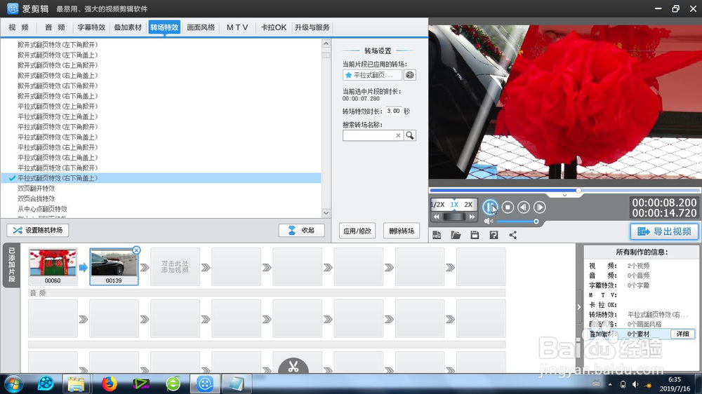The image size is (702, 394).
Task: Click the transition list scrollbar down arrow
Action: (x=326, y=213)
